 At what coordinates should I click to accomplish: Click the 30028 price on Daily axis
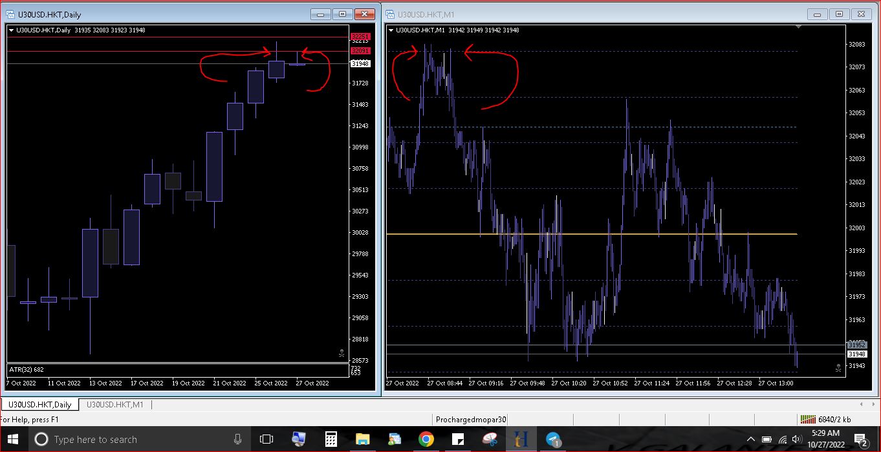360,232
